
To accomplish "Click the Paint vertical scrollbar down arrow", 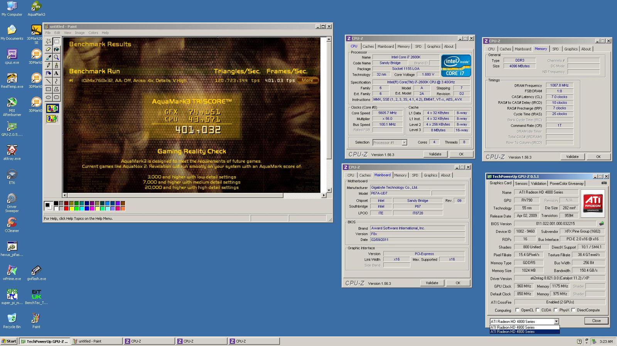I will click(x=329, y=190).
